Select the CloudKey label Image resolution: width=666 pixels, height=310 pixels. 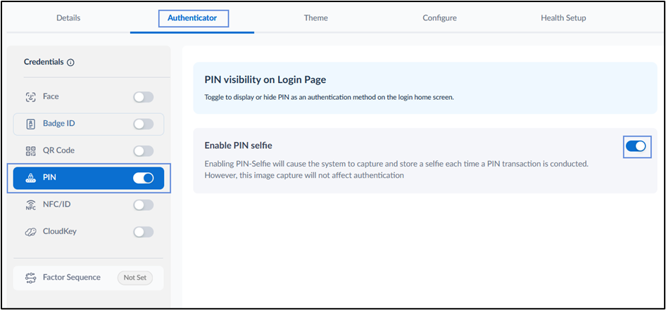60,231
